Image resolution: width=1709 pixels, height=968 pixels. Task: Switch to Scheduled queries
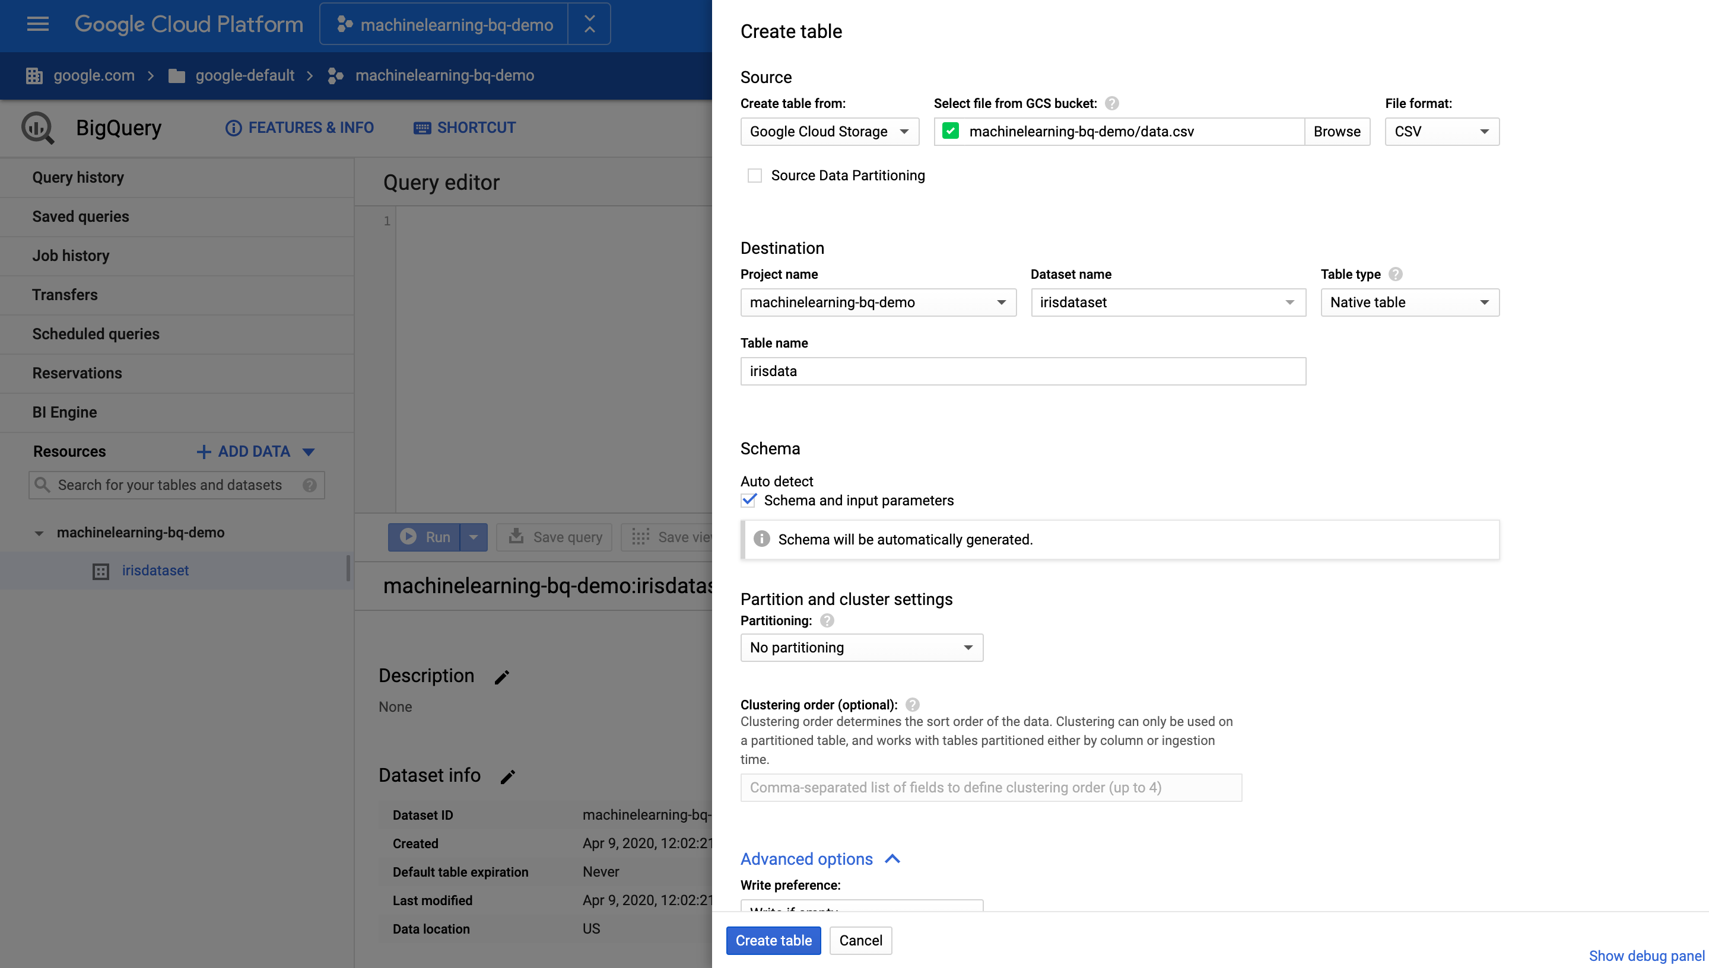(x=95, y=334)
